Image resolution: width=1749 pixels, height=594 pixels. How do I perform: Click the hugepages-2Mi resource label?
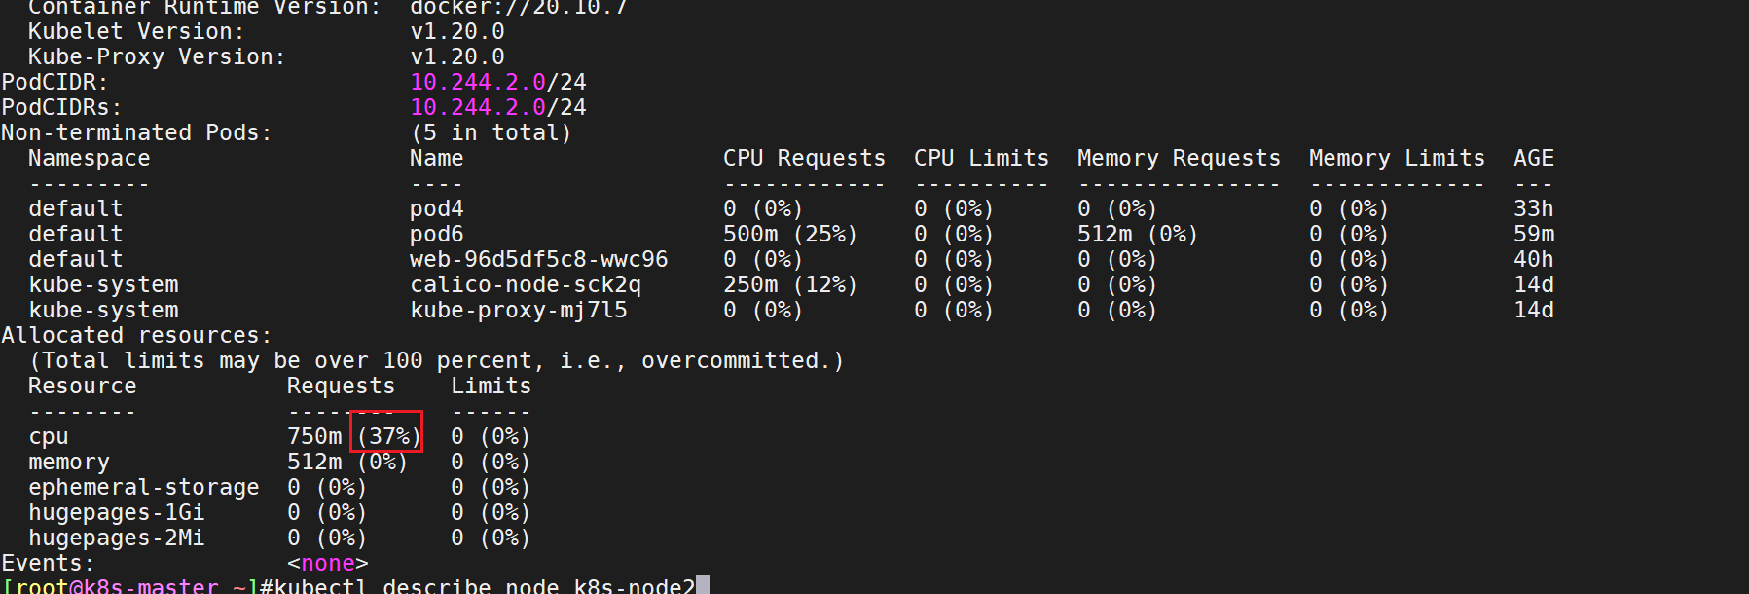(x=117, y=538)
